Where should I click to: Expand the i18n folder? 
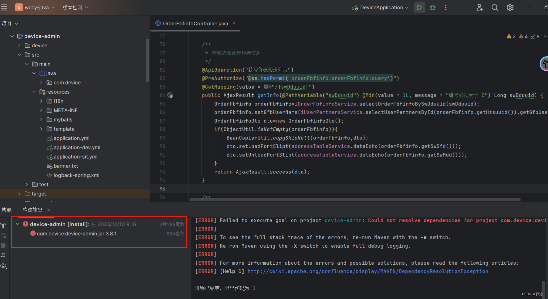click(41, 101)
